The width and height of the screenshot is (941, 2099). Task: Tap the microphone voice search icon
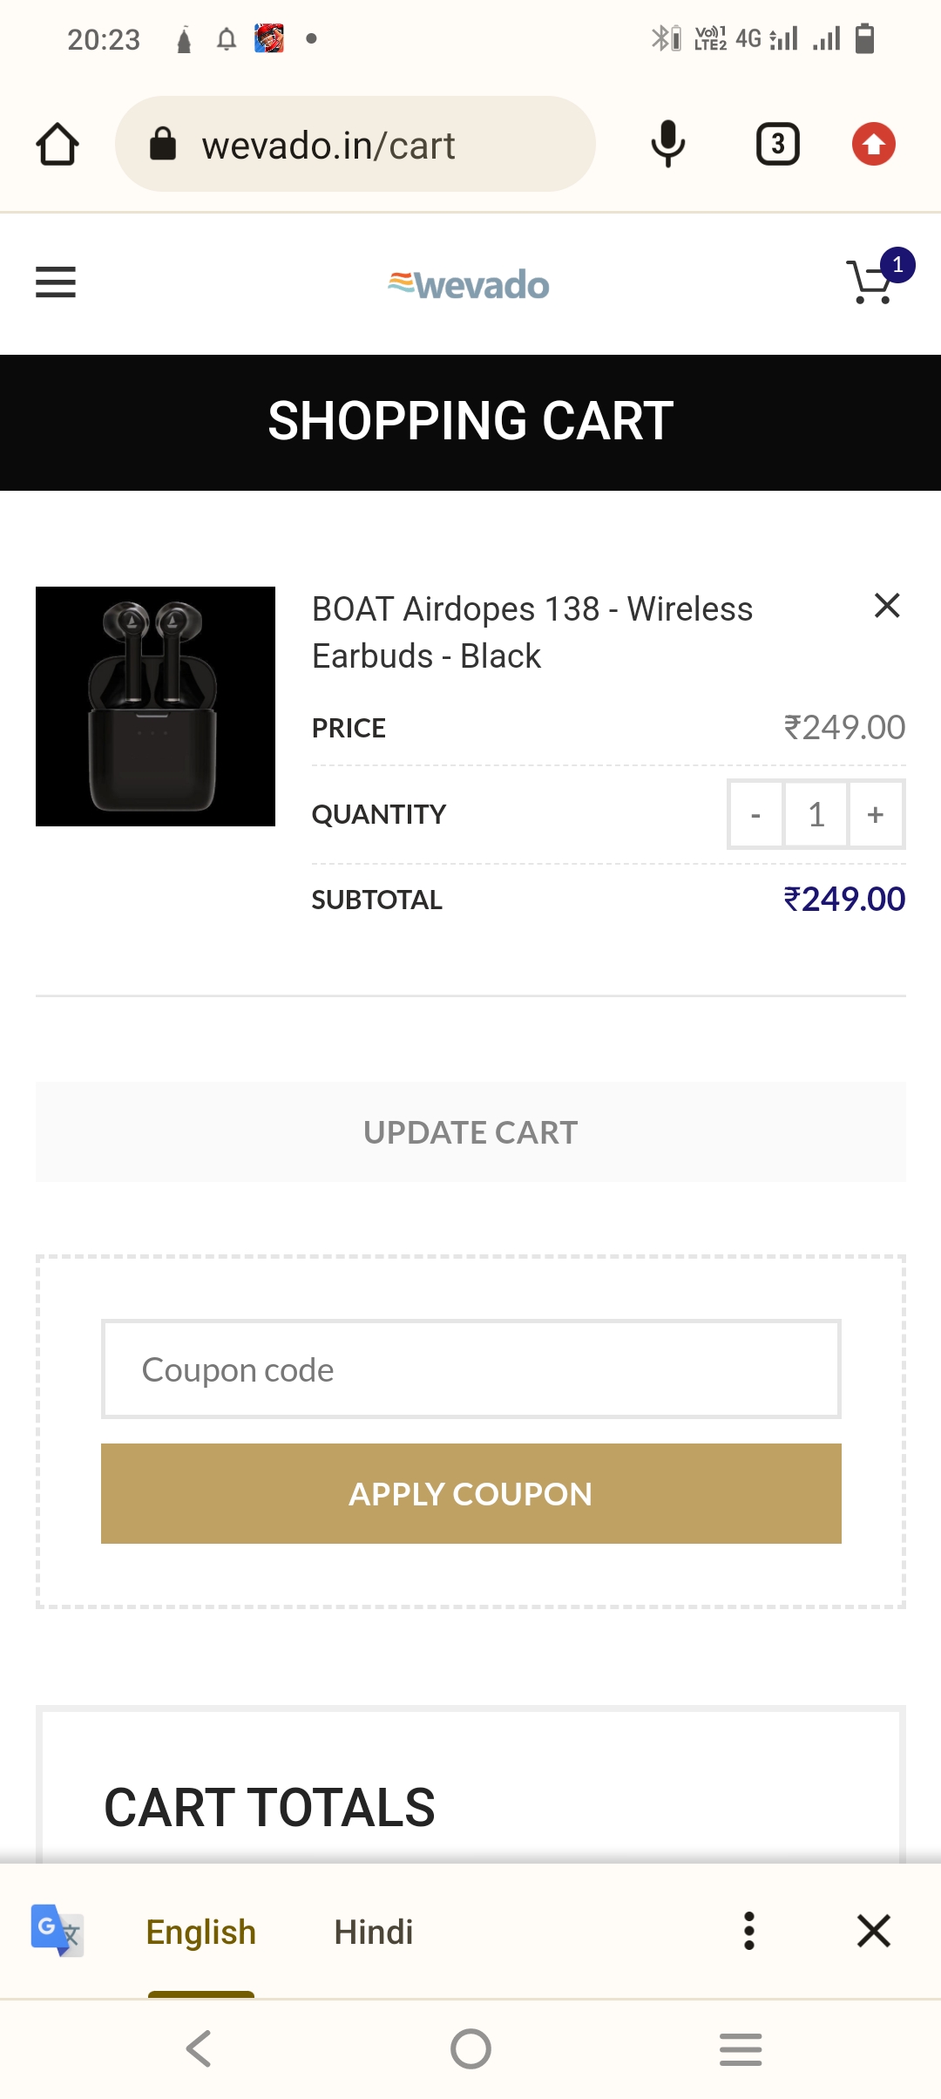point(667,144)
